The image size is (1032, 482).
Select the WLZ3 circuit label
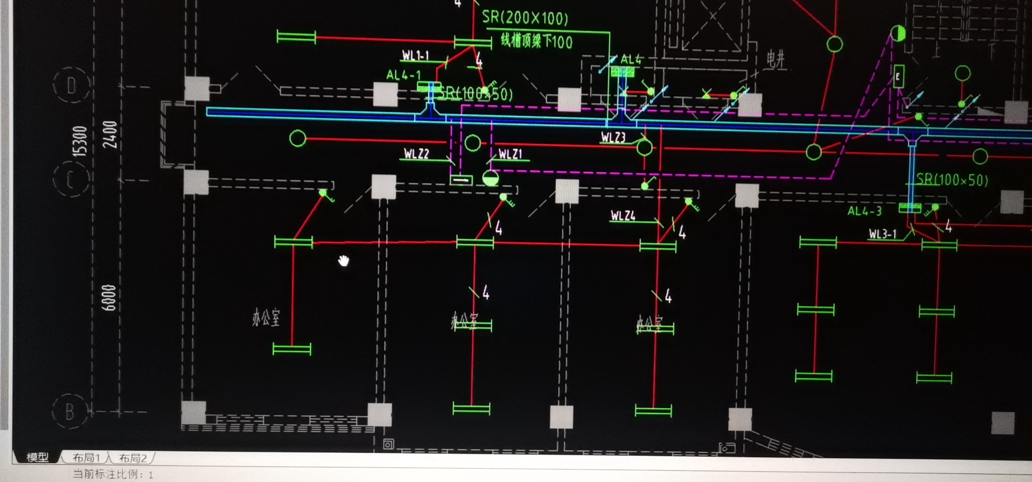click(x=613, y=138)
